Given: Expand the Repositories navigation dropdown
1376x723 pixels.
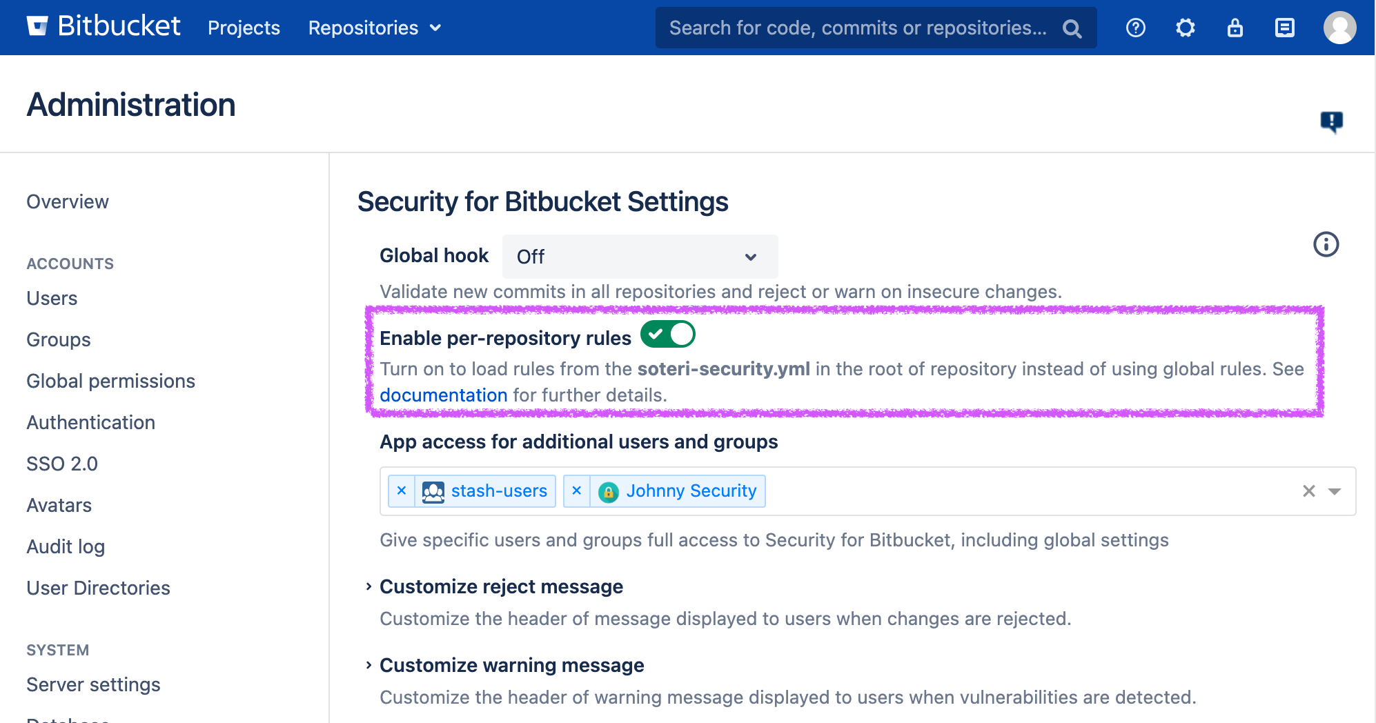Looking at the screenshot, I should [373, 28].
